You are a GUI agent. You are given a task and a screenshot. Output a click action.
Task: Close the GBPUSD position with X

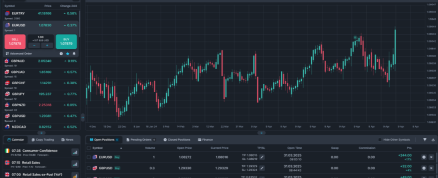[x=431, y=168]
